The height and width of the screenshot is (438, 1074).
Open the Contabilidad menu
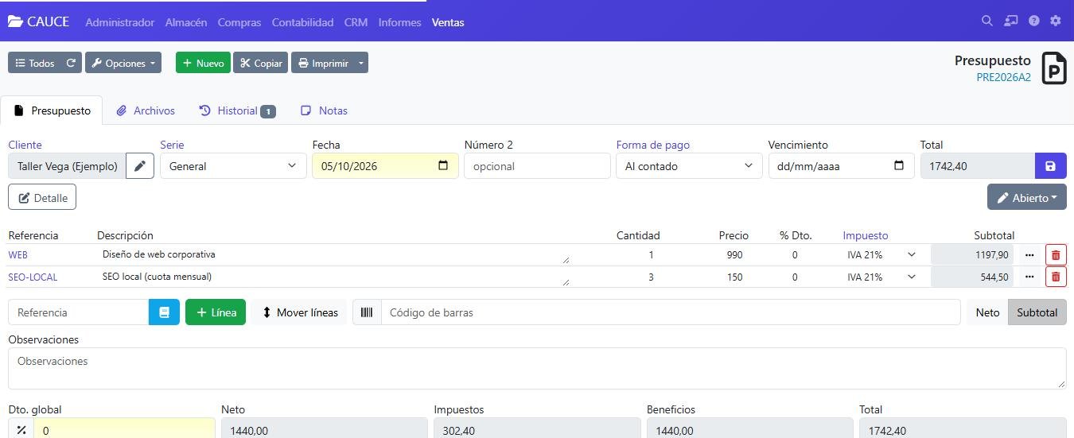[302, 22]
